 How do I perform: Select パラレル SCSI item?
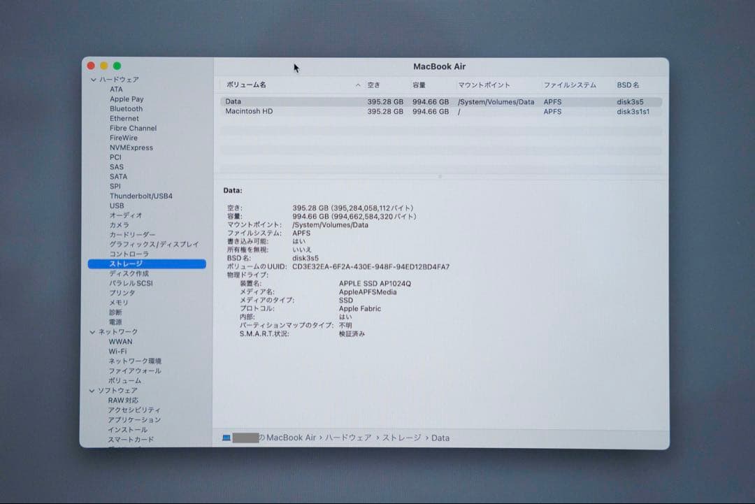131,283
